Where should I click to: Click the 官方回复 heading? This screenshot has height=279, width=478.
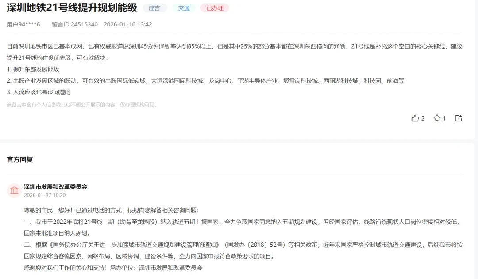coord(20,159)
